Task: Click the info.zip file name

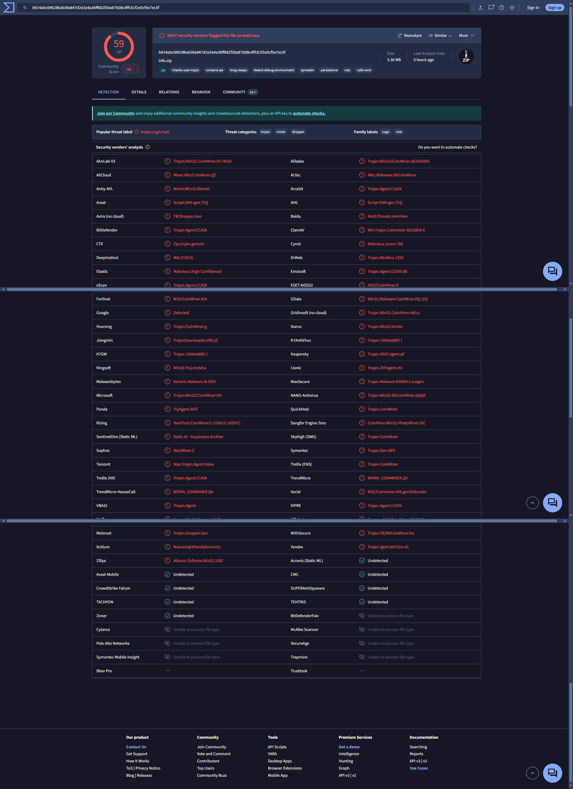Action: pos(165,60)
